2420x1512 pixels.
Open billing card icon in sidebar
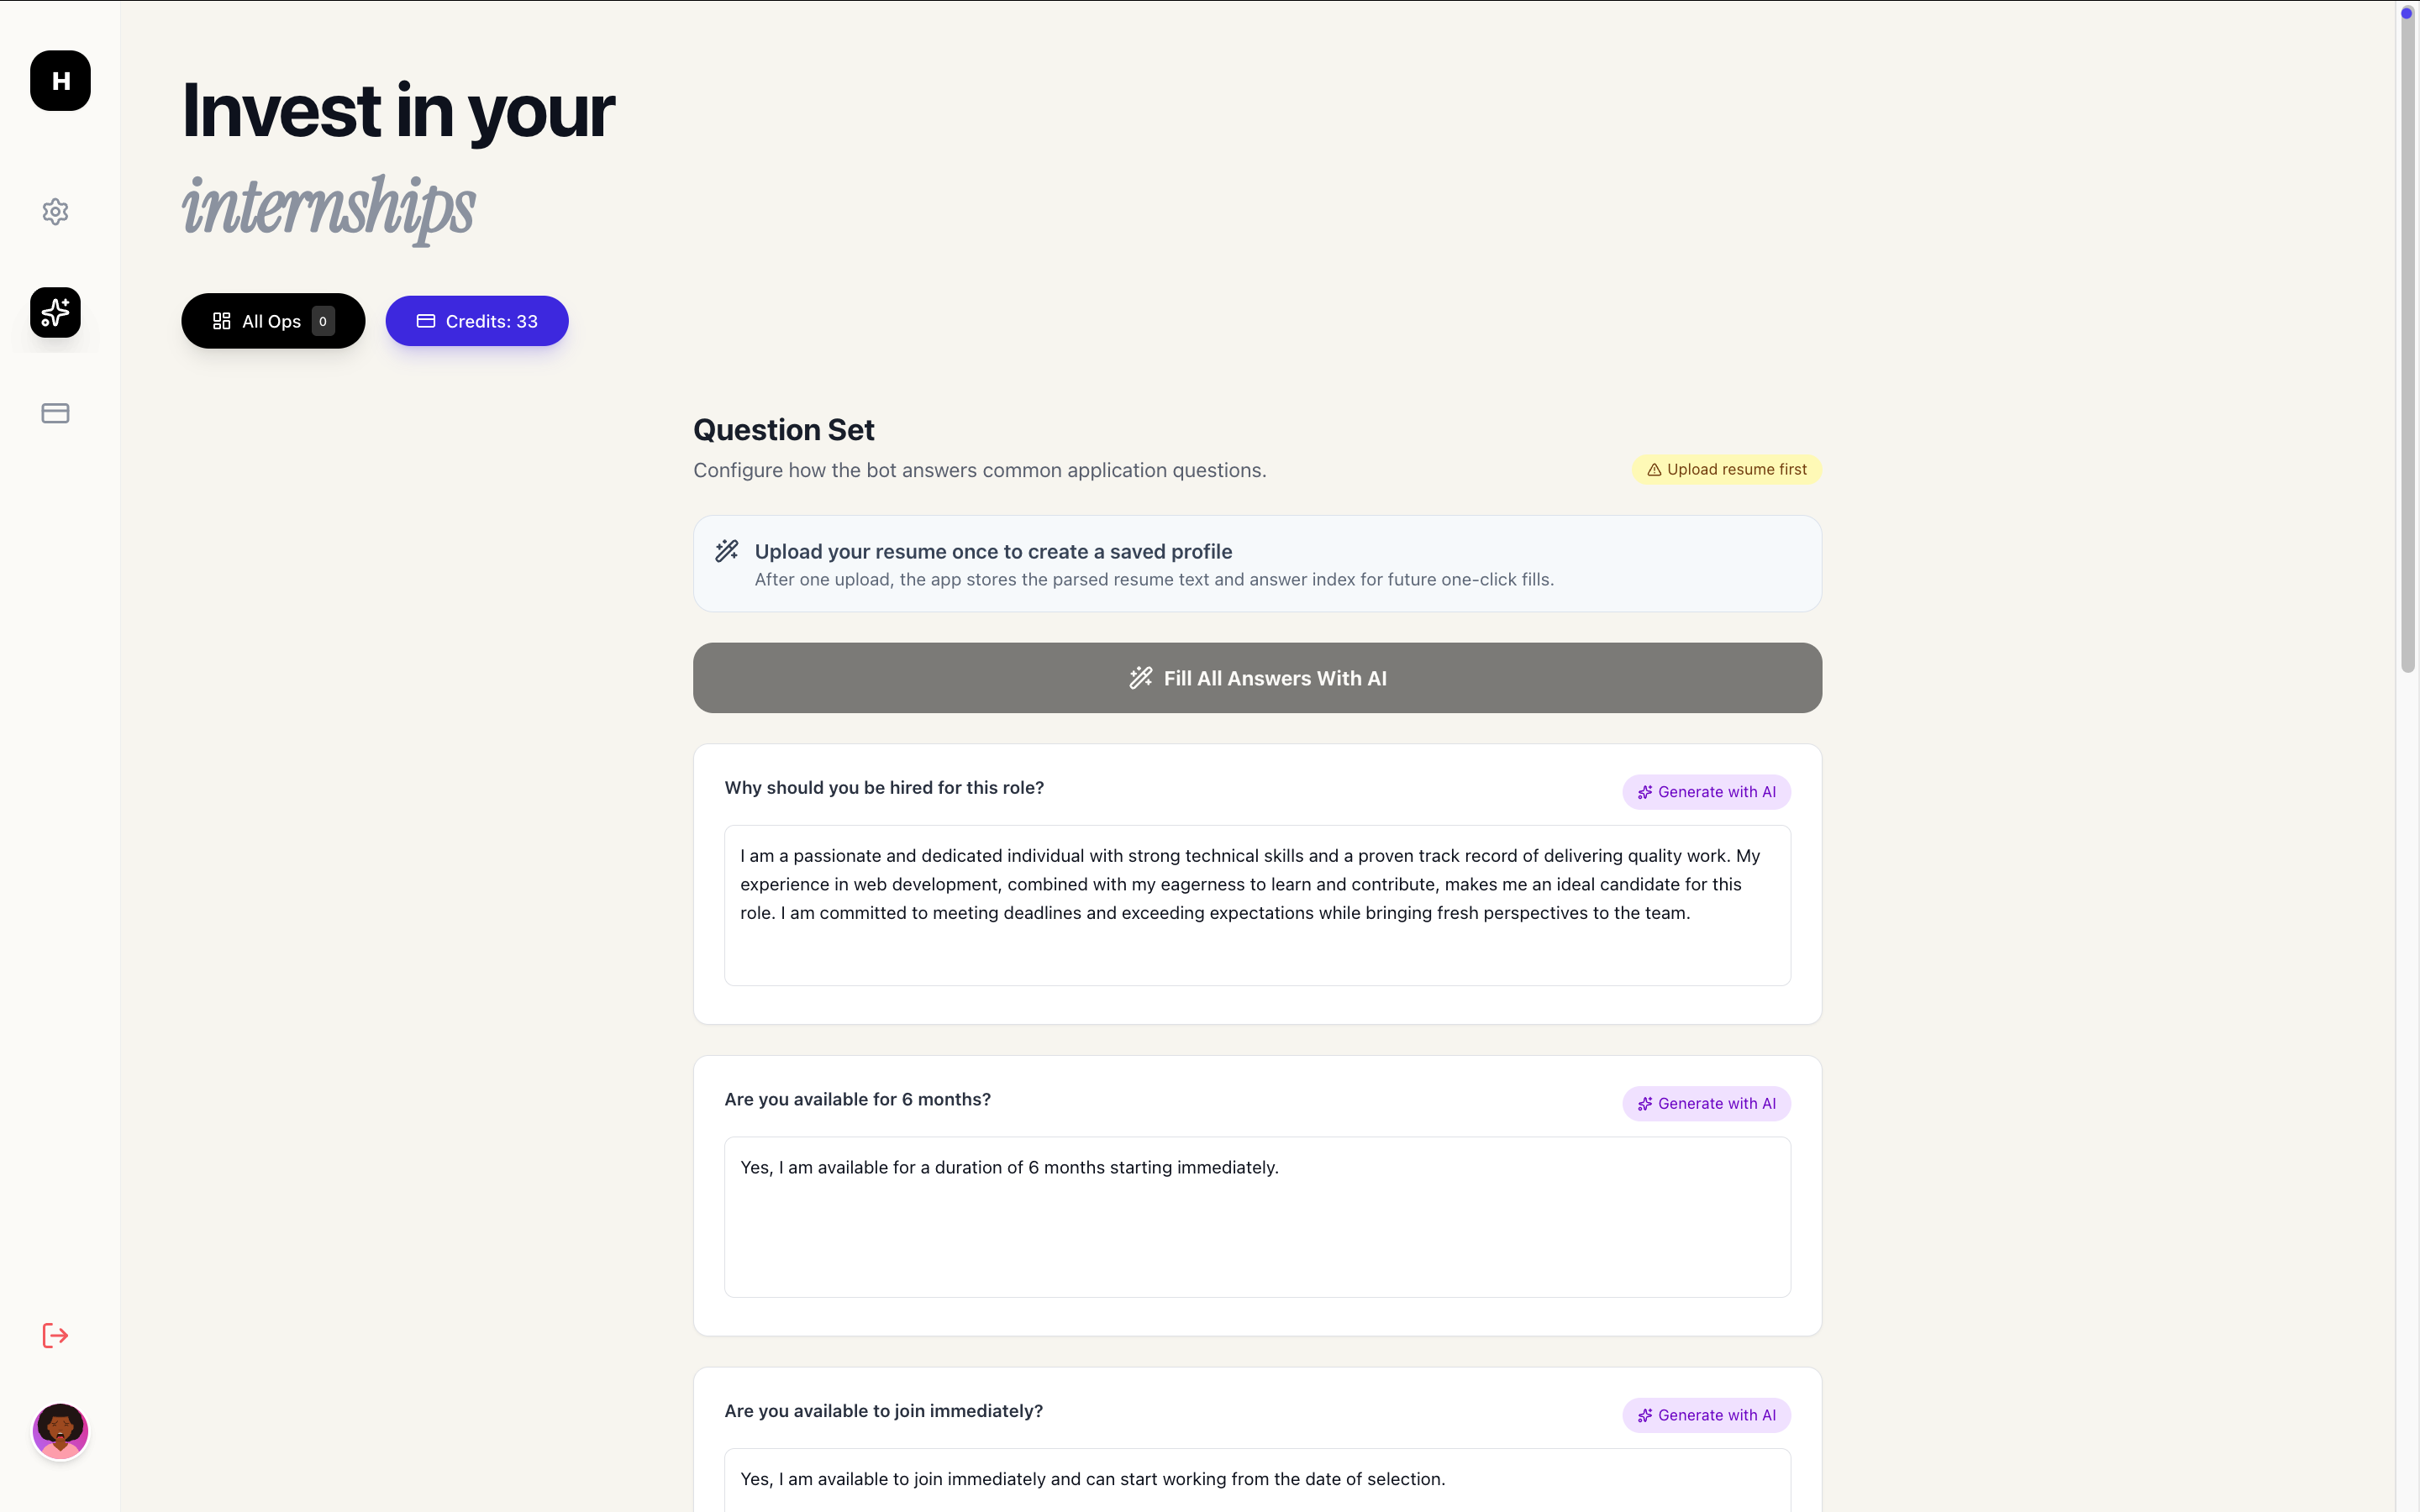[55, 413]
